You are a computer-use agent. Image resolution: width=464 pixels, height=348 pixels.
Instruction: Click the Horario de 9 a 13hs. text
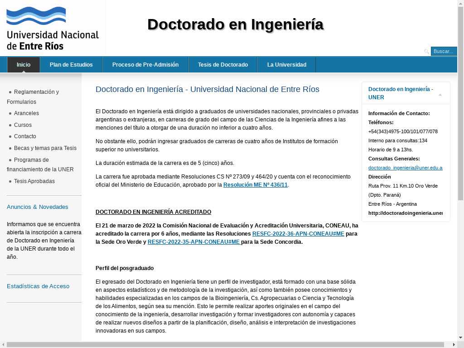(x=391, y=150)
